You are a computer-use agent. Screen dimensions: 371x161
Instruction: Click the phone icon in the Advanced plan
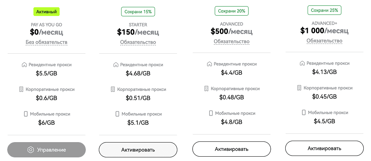coord(211,113)
